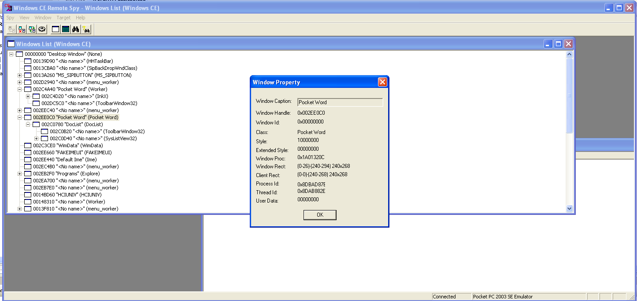This screenshot has height=301, width=637.
Task: Expand the 002EB2F0 Programs Explore node
Action: click(19, 174)
